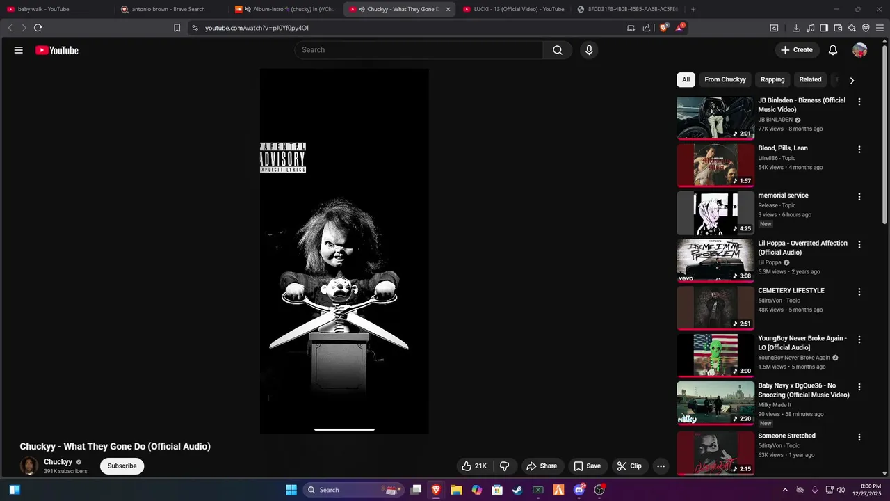Image resolution: width=890 pixels, height=501 pixels.
Task: Open the Create menu button
Action: click(x=797, y=50)
